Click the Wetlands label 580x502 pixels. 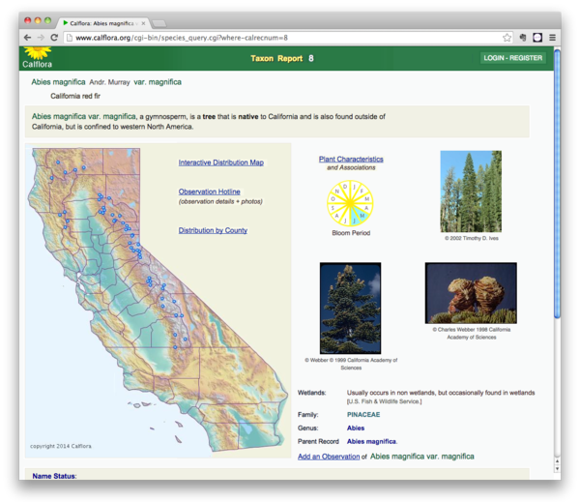[x=312, y=393]
